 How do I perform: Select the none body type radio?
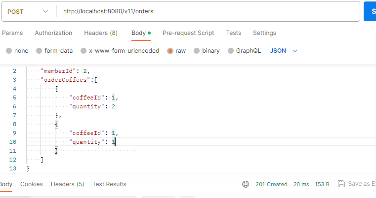[x=9, y=51]
